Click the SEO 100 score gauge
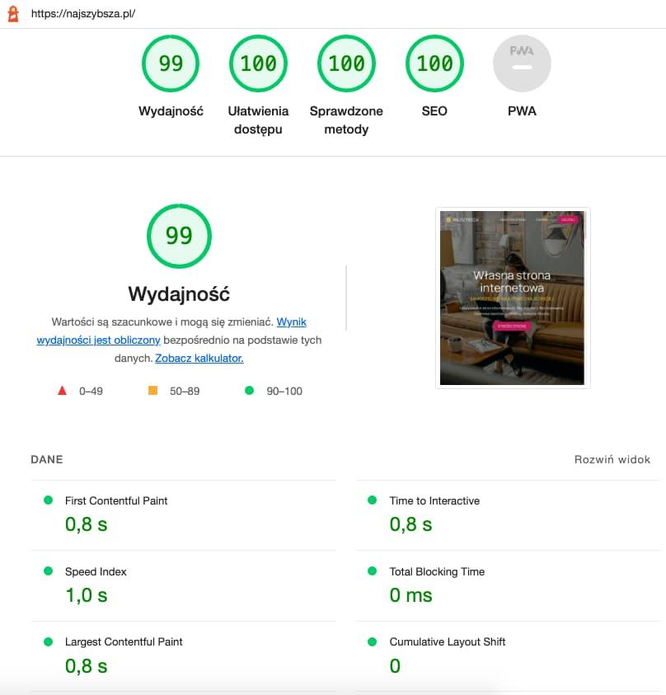Screen dimensions: 666x695 pyautogui.click(x=434, y=63)
